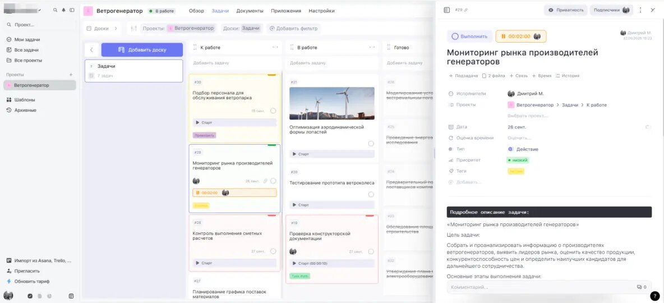This screenshot has width=664, height=303.
Task: Grab drag handle of К работе column
Action: coord(195,48)
